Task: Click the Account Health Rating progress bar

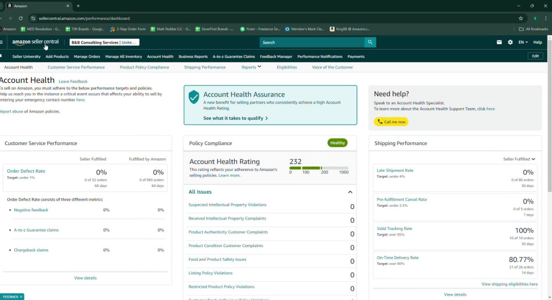Action: [x=319, y=168]
